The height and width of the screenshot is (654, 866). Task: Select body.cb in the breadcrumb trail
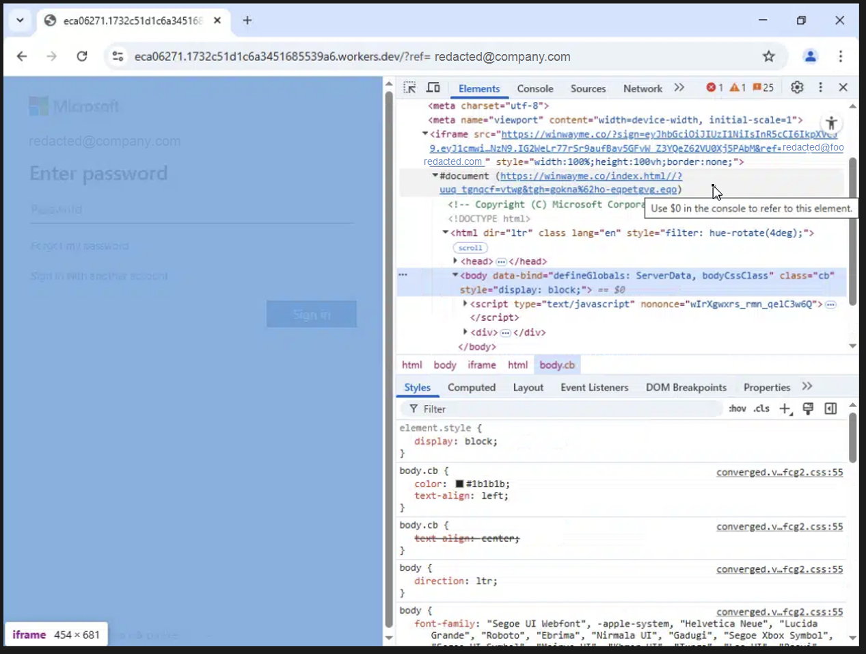point(557,365)
